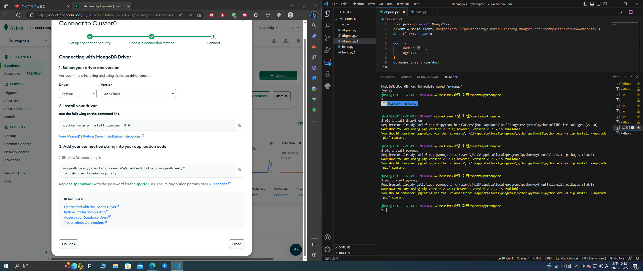Image resolution: width=643 pixels, height=271 pixels.
Task: Open VS Code notifications bell
Action: tap(637, 258)
